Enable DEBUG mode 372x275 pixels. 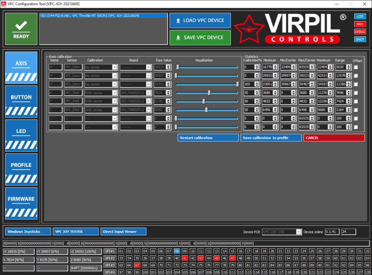[x=360, y=32]
